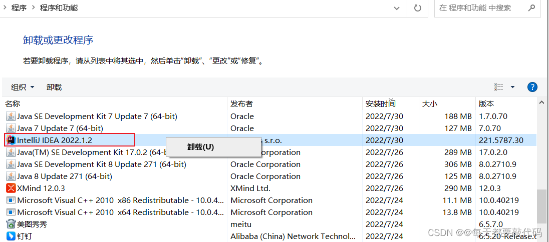Select Java 8 Update 271 (64-bit) name
549x242 pixels.
(65, 176)
